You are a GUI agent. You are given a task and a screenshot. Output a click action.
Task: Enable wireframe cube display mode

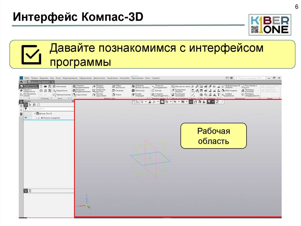(167, 102)
